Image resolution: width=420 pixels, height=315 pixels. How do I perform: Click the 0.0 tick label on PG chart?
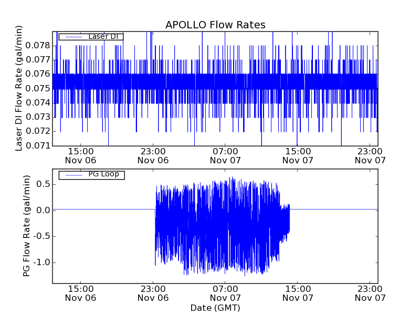[43, 211]
